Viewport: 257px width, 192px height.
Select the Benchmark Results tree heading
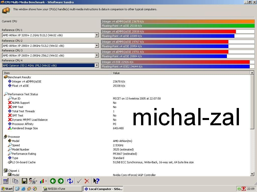click(x=19, y=77)
